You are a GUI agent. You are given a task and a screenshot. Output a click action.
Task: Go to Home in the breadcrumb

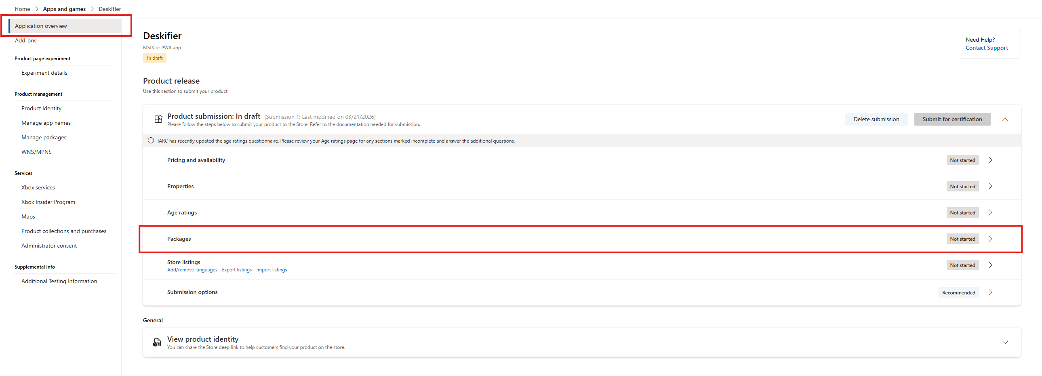22,9
